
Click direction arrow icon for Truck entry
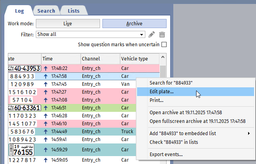point(45,132)
